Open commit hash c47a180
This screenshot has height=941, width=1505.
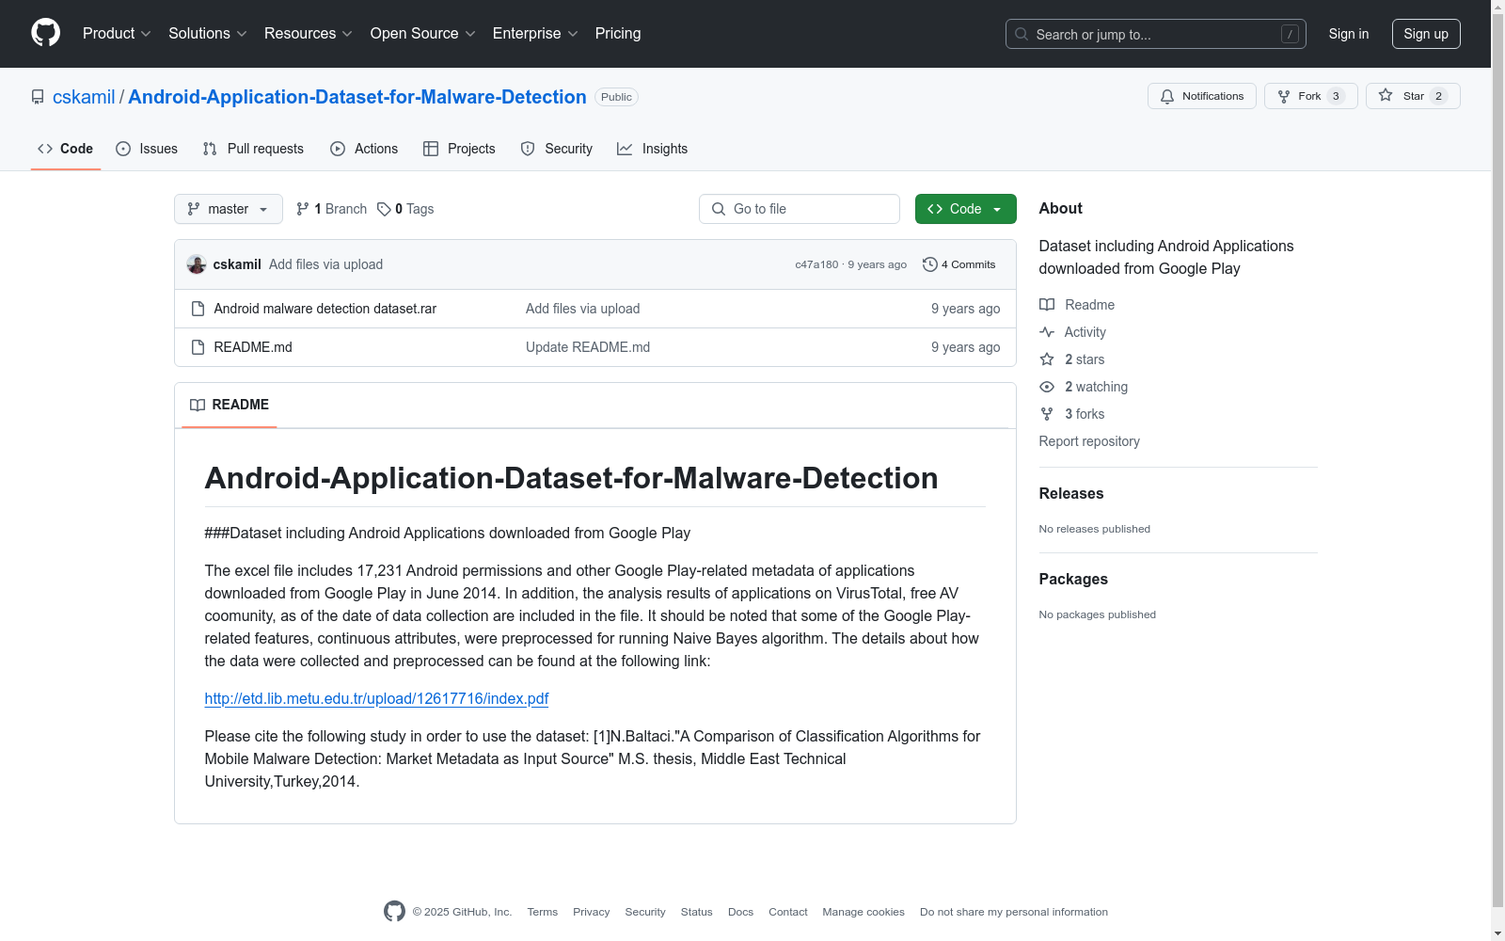pos(816,264)
